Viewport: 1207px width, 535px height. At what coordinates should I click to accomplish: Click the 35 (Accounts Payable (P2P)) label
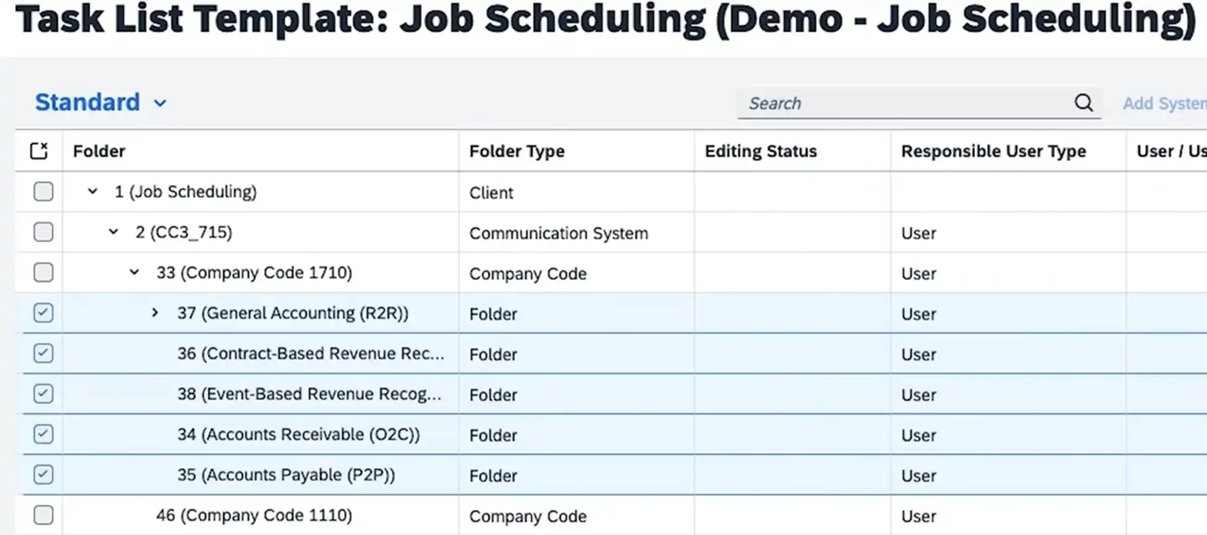click(x=286, y=475)
